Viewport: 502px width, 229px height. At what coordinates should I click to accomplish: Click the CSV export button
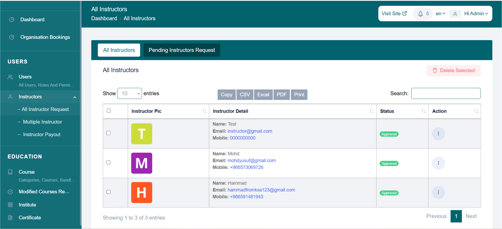245,95
